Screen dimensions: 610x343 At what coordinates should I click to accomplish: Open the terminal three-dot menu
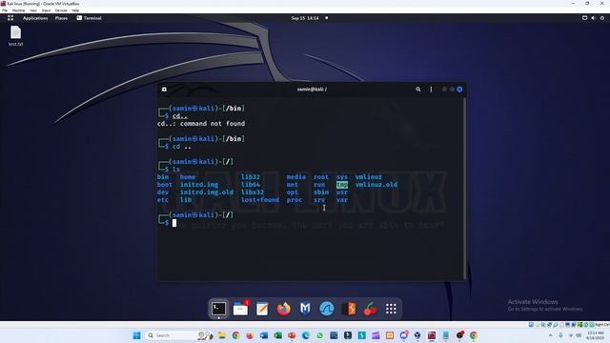pos(431,89)
